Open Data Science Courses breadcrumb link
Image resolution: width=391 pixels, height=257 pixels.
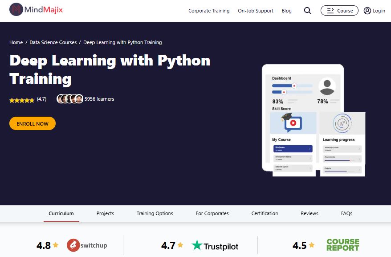coord(53,42)
